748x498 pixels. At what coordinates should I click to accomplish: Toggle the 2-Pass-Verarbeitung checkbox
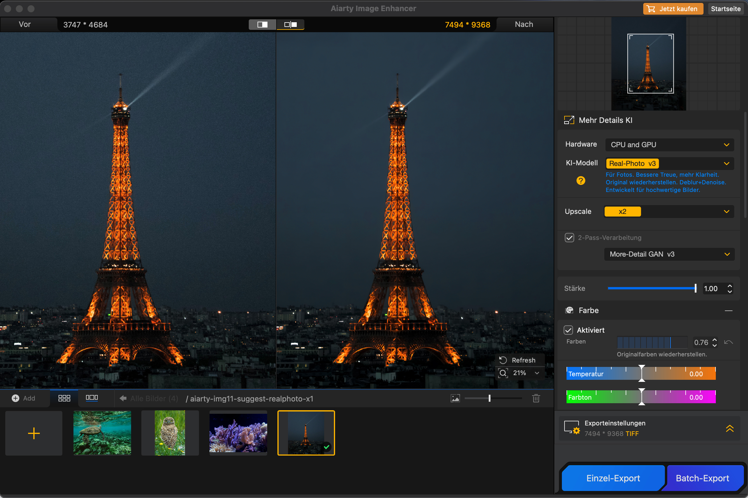pyautogui.click(x=569, y=238)
